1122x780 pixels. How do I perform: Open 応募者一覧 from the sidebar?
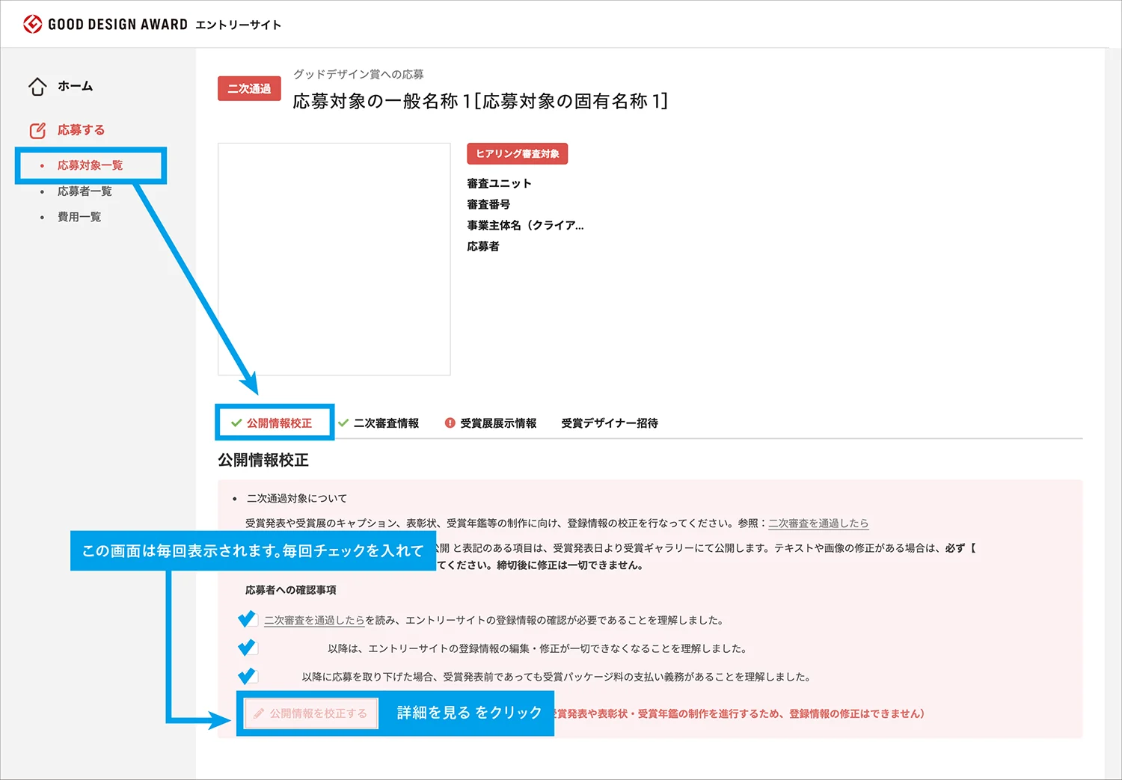(x=84, y=191)
